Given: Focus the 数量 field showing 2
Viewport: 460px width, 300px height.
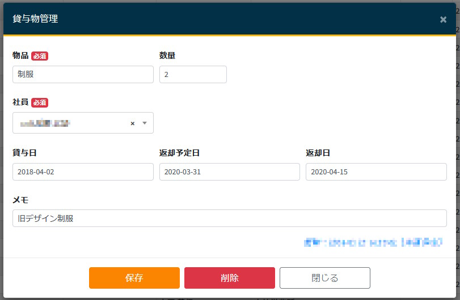Looking at the screenshot, I should pyautogui.click(x=193, y=74).
